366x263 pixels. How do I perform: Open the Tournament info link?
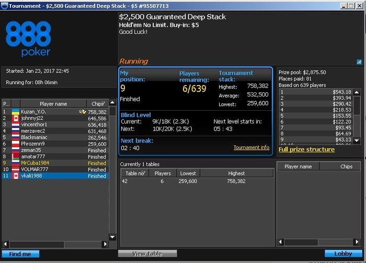(251, 148)
